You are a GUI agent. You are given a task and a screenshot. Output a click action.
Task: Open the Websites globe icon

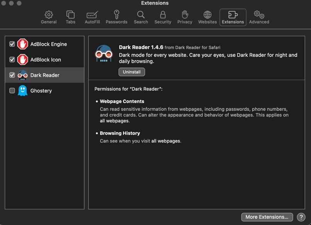(208, 15)
